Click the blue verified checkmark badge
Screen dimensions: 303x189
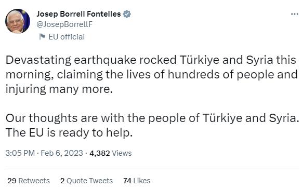point(127,14)
